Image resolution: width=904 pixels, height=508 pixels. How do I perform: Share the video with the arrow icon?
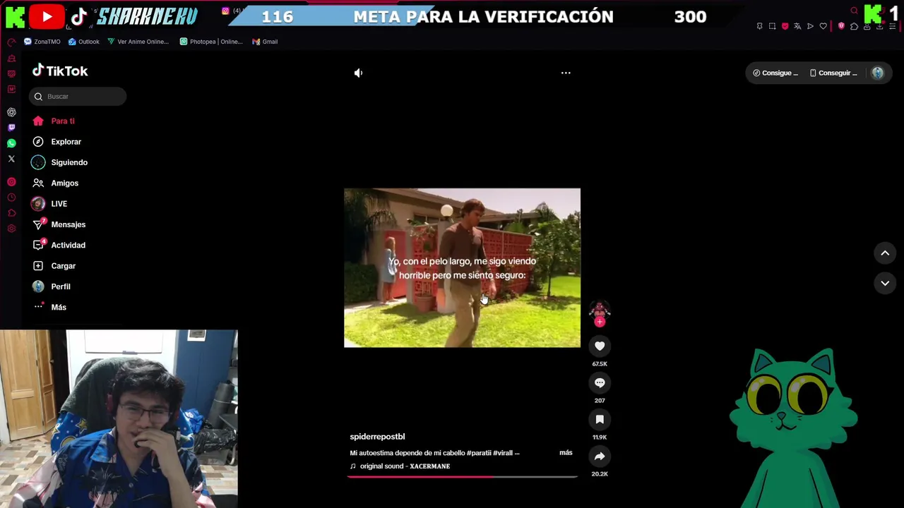pyautogui.click(x=600, y=456)
